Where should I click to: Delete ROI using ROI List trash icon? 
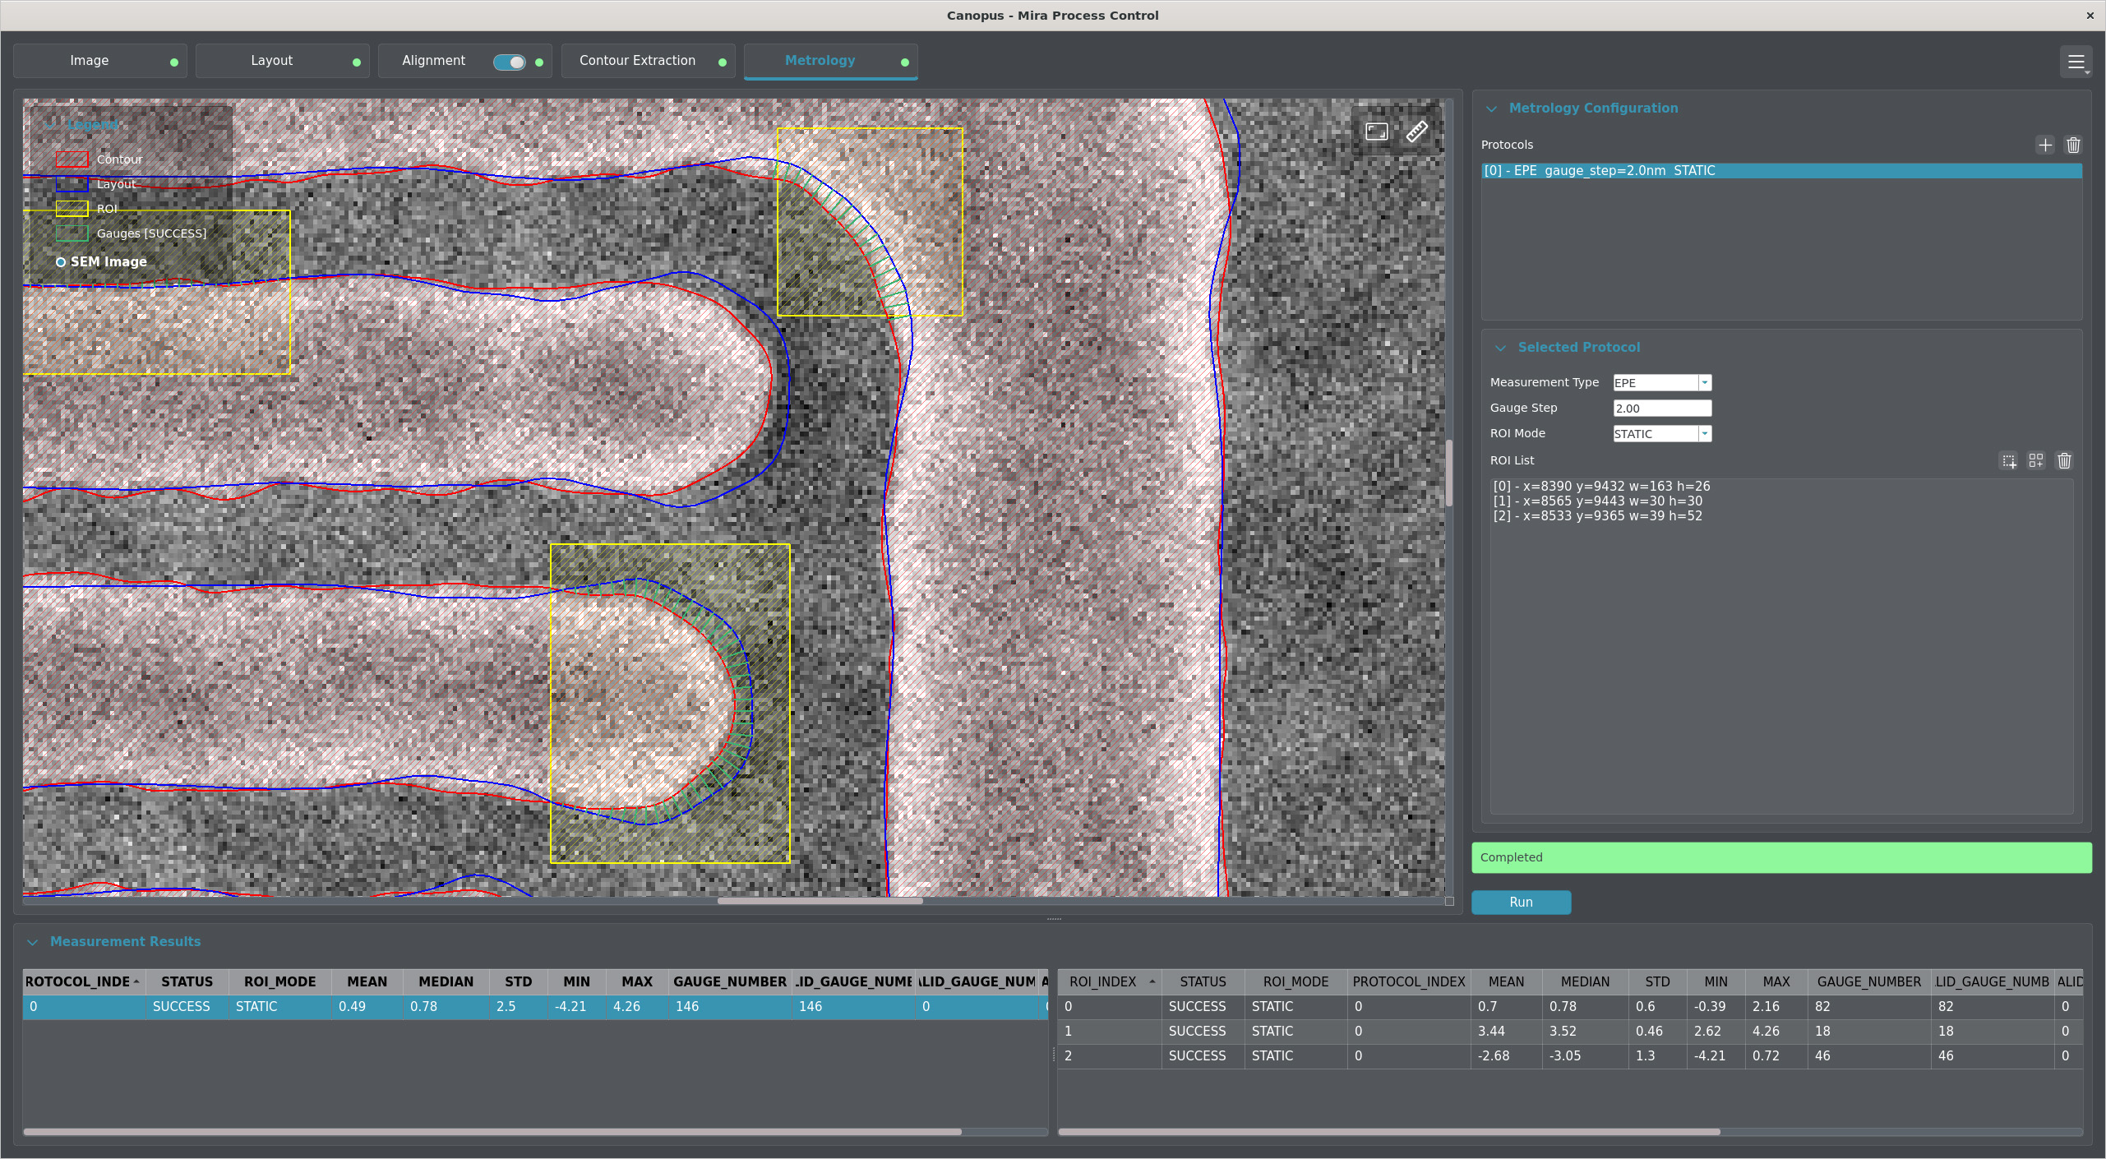2064,461
